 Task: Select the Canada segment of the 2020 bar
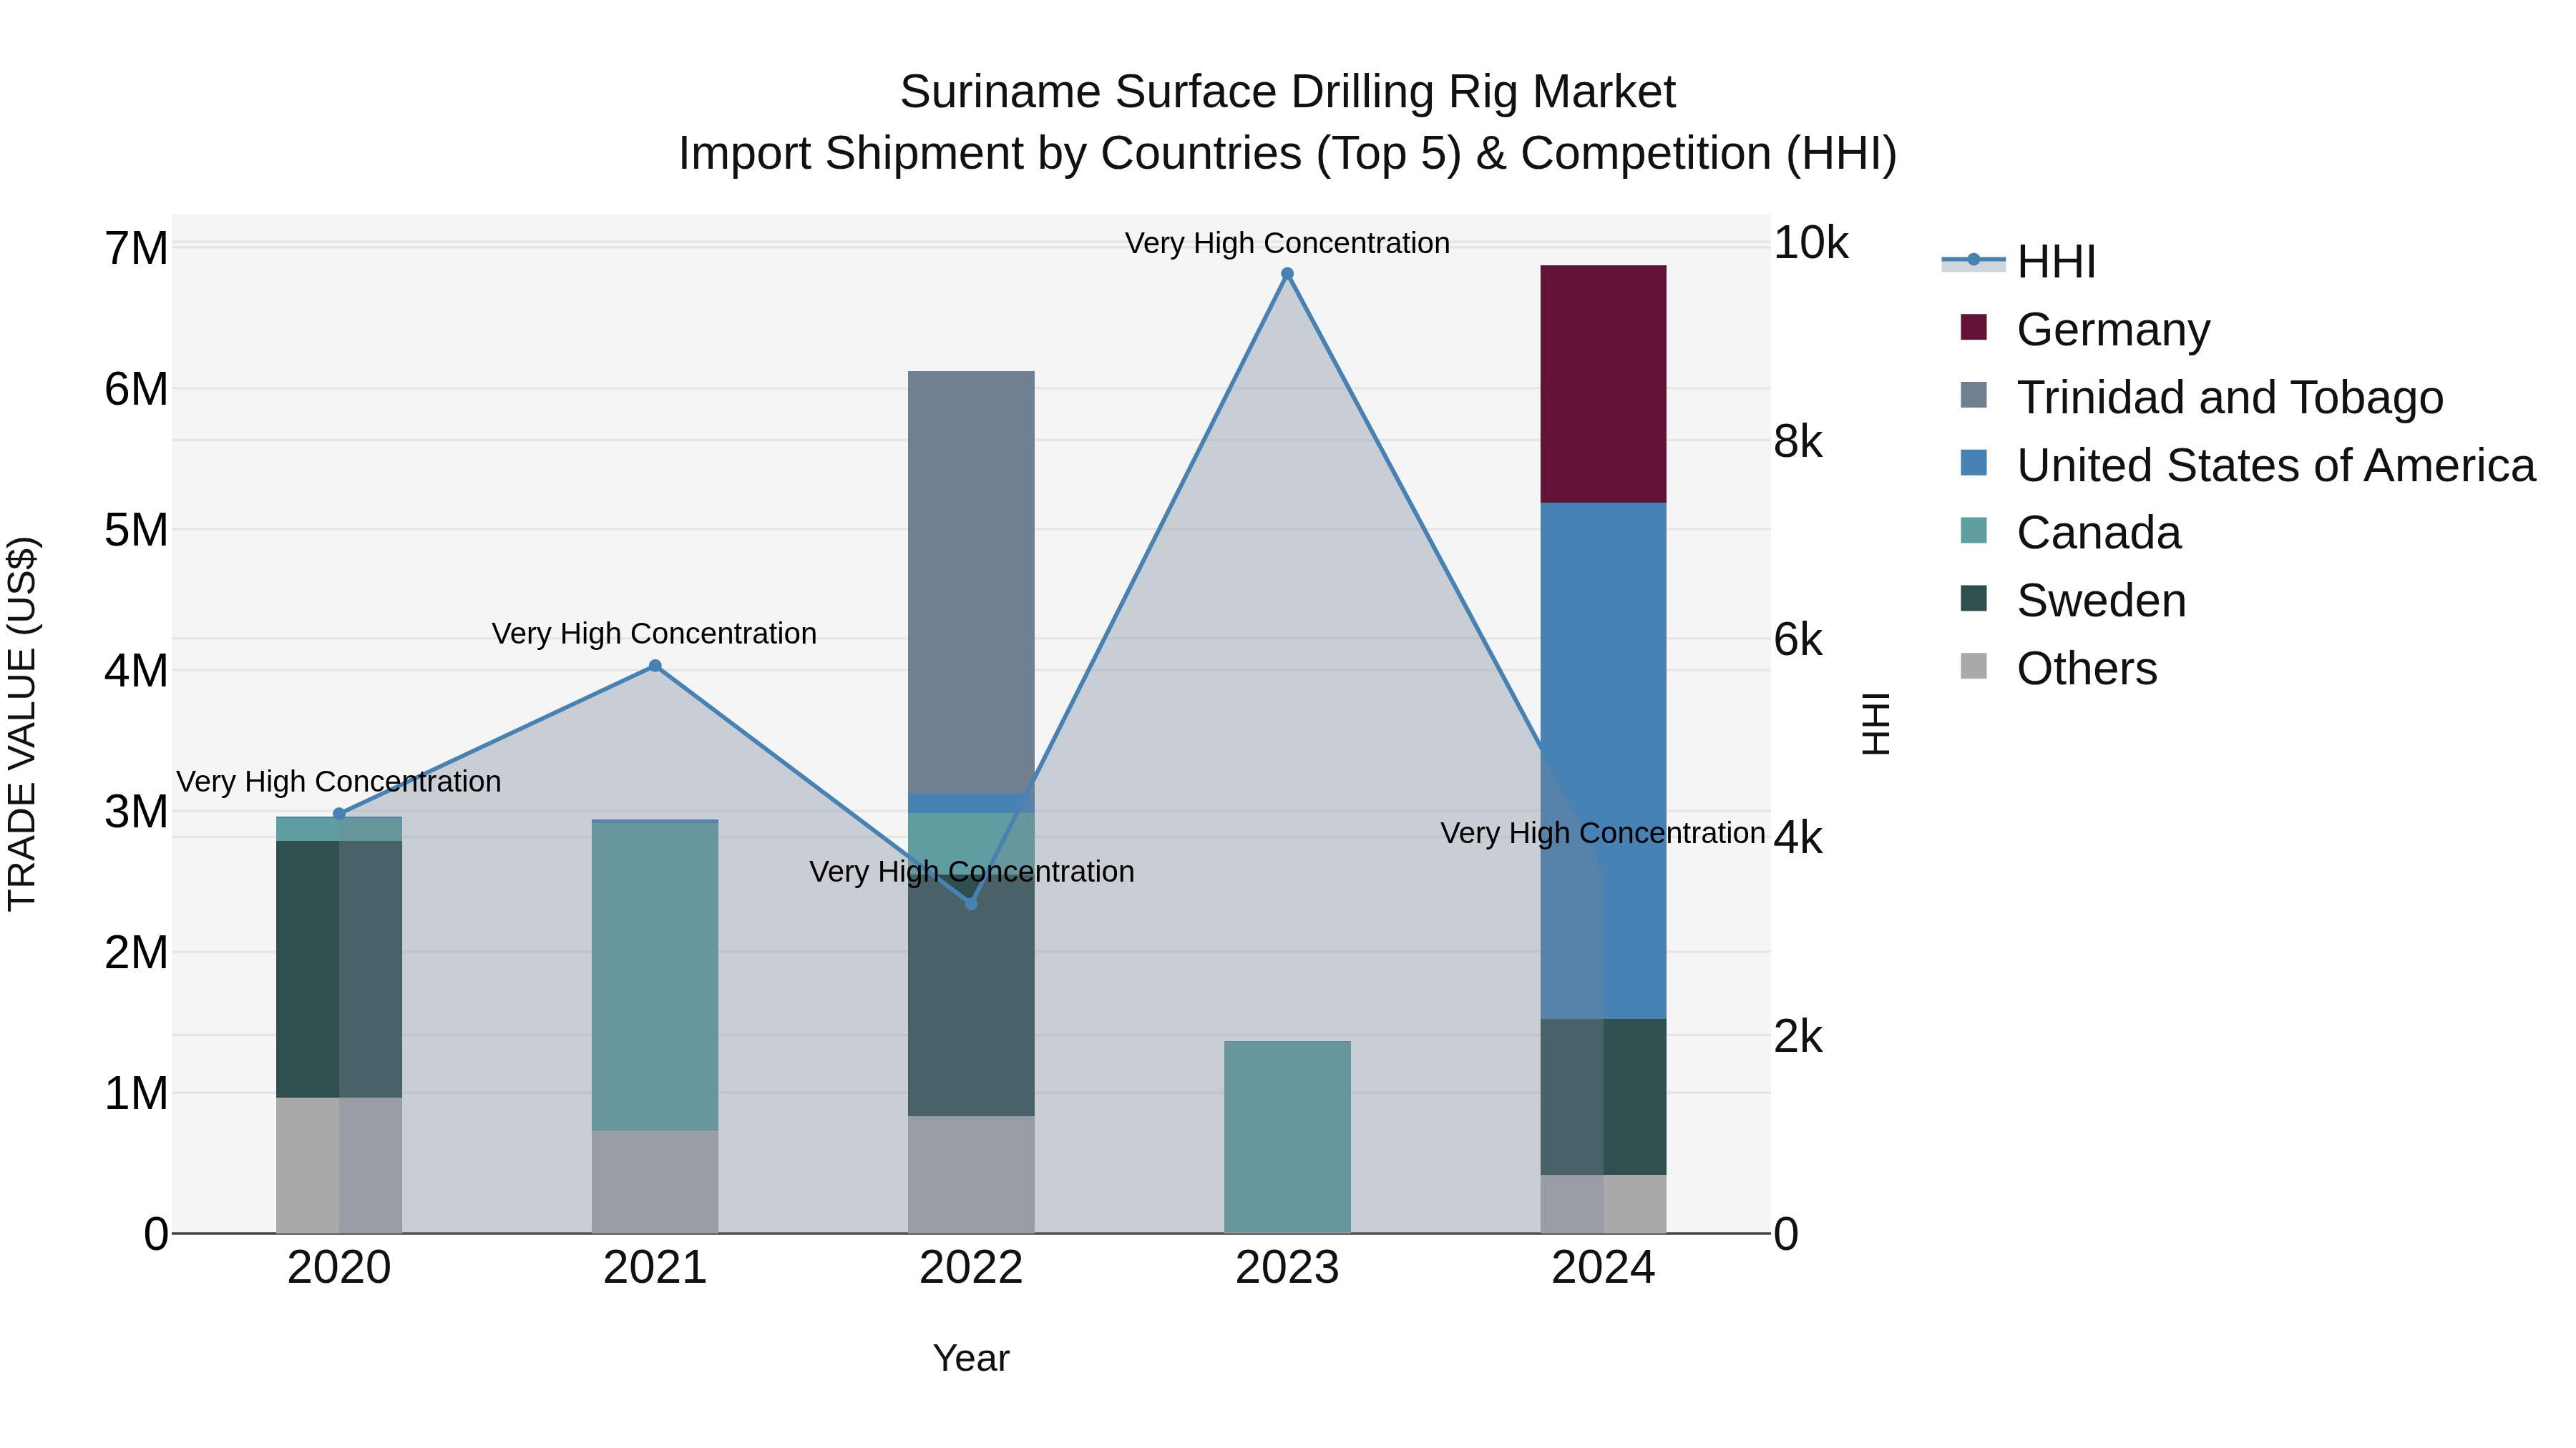[339, 829]
